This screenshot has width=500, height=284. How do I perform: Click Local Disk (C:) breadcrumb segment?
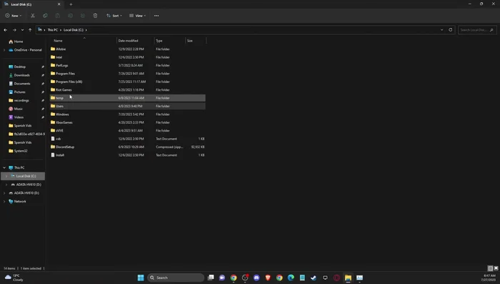point(74,30)
